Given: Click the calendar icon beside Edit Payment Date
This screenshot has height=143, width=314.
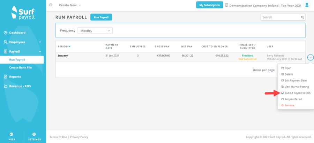Looking at the screenshot, I should [x=283, y=80].
